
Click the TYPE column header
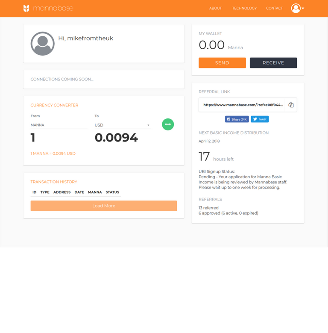(x=45, y=192)
